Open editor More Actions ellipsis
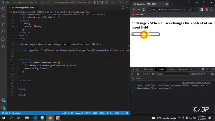 [x=127, y=7]
